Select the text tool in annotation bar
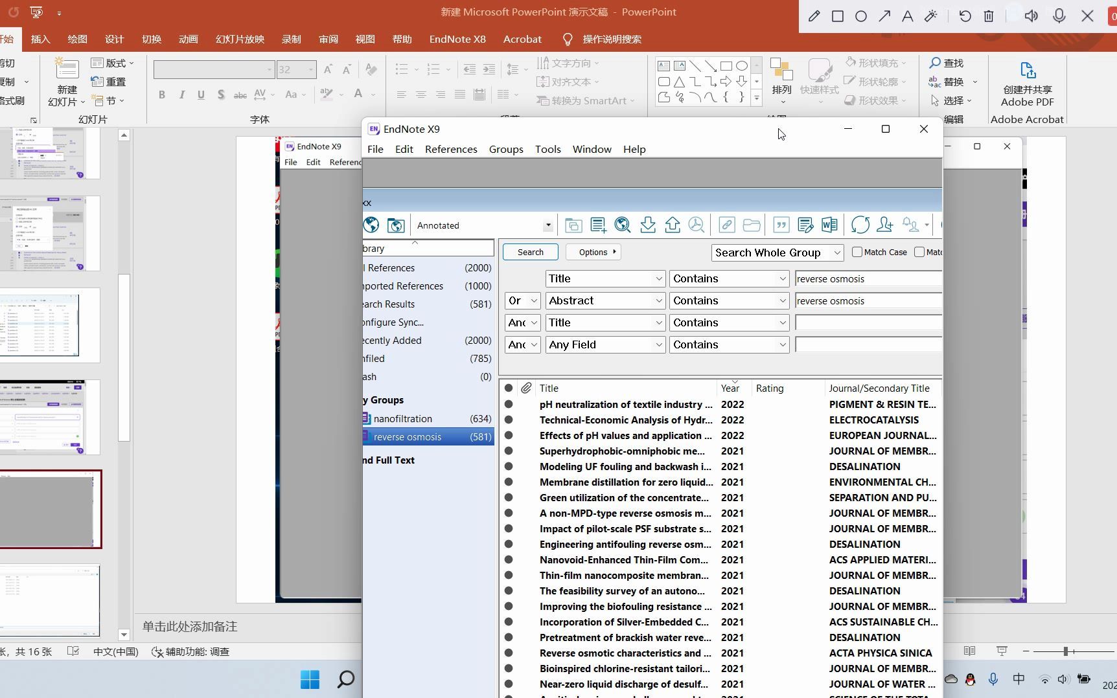This screenshot has height=698, width=1117. 908,16
